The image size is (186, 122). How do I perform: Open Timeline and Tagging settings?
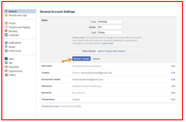pos(19,27)
